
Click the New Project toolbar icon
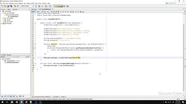click(5, 6)
